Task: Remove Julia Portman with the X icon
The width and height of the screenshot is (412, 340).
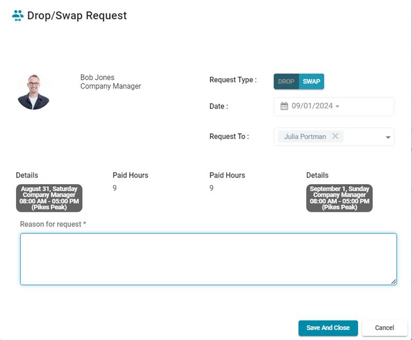Action: 335,136
